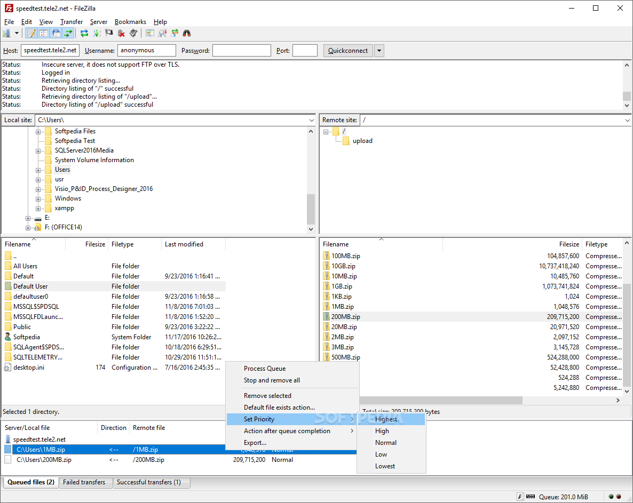The width and height of the screenshot is (633, 503).
Task: Toggle synchronized browsing icon
Action: 175,33
